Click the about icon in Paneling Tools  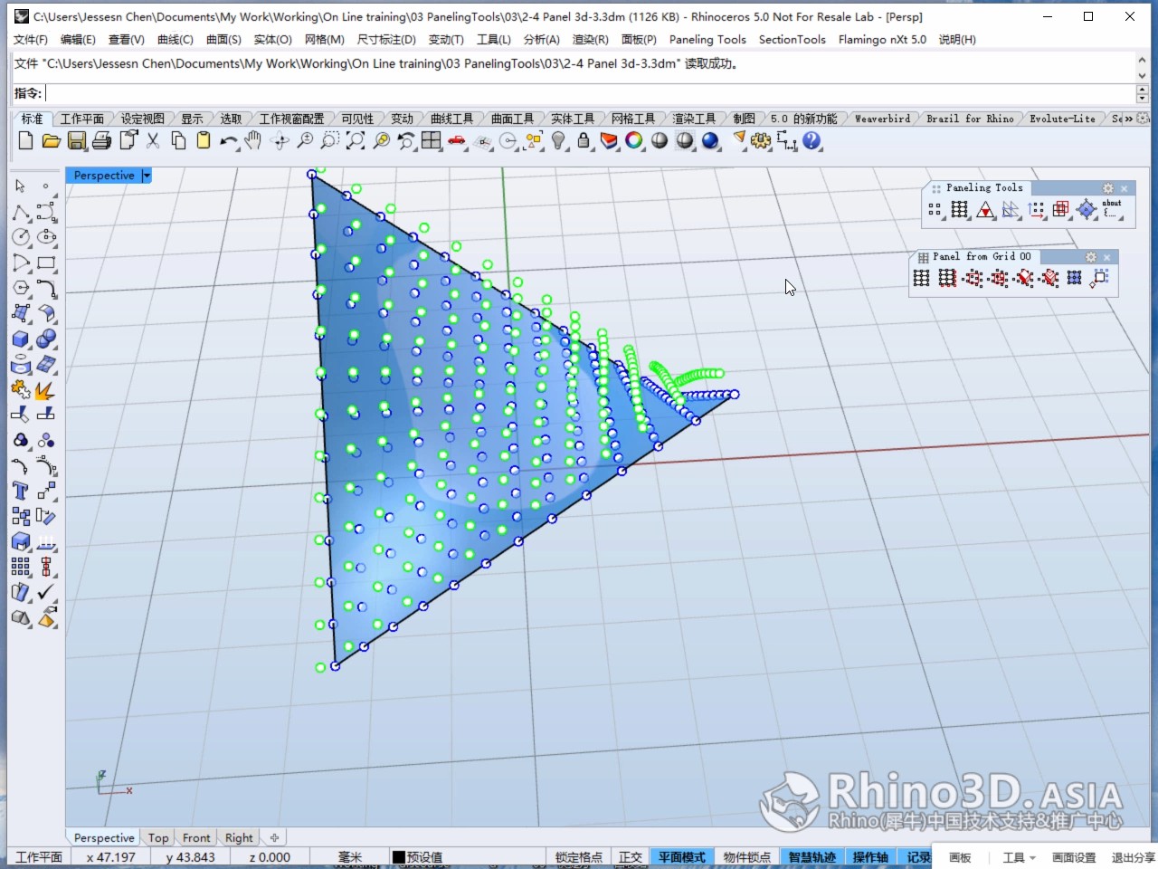point(1112,209)
